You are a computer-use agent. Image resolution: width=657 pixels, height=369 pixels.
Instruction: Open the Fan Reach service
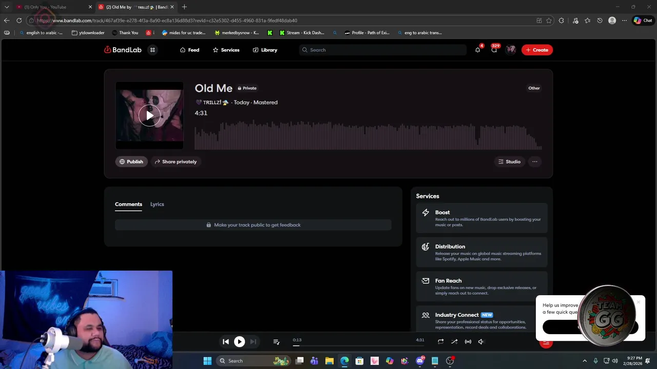[x=481, y=286]
